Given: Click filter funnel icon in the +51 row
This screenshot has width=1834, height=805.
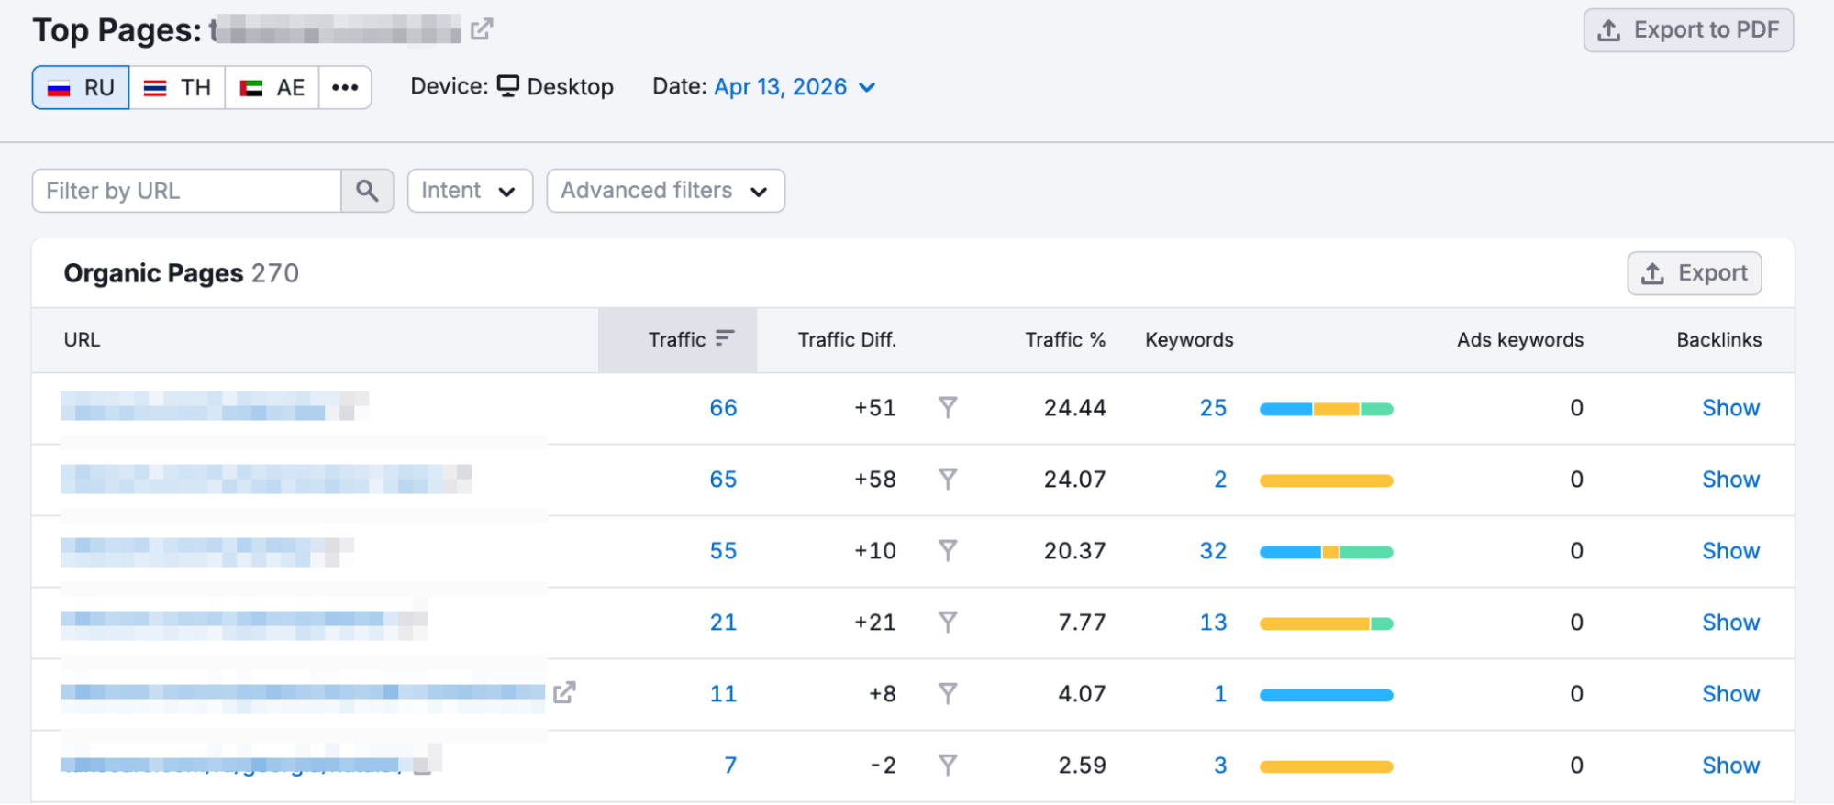Looking at the screenshot, I should coord(948,407).
